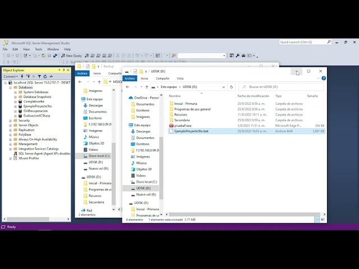Viewport: 359px width, 269px height.
Task: Open the File menu in SSMS
Action: pos(5,49)
